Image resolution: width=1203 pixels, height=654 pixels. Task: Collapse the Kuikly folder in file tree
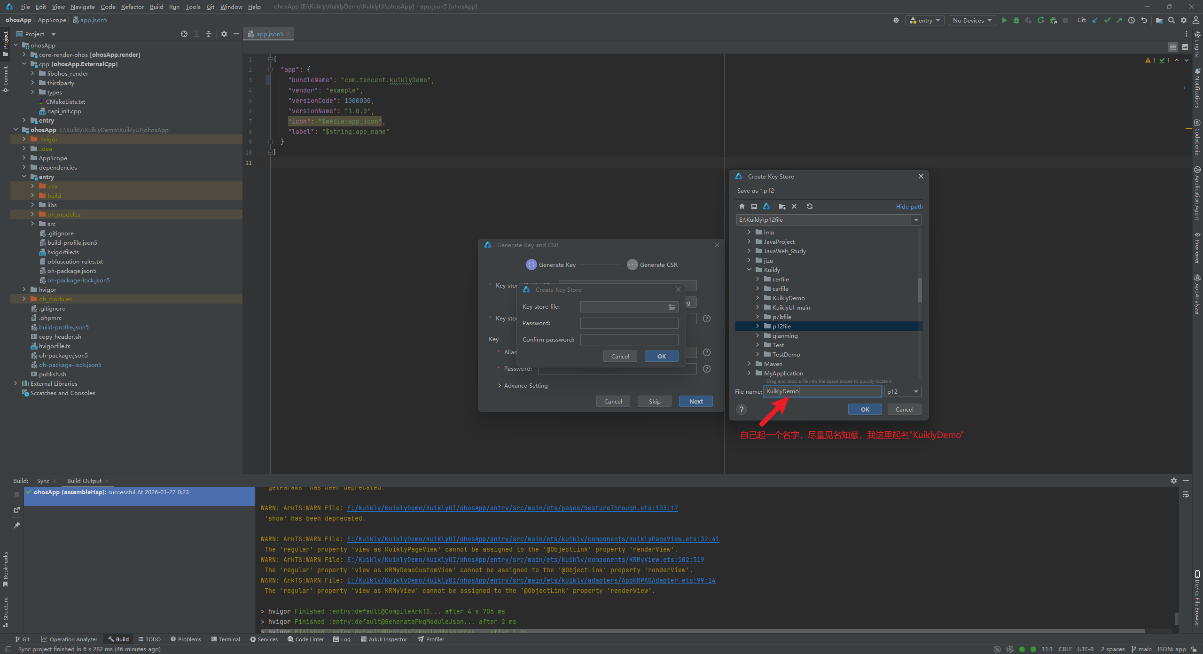tap(750, 270)
